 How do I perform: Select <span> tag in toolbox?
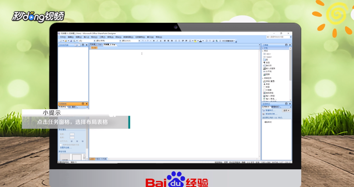click(267, 57)
